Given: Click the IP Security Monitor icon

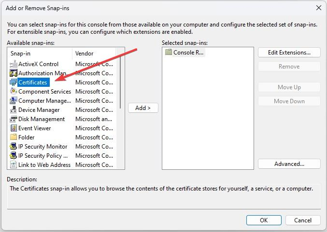Looking at the screenshot, I should pyautogui.click(x=14, y=147).
